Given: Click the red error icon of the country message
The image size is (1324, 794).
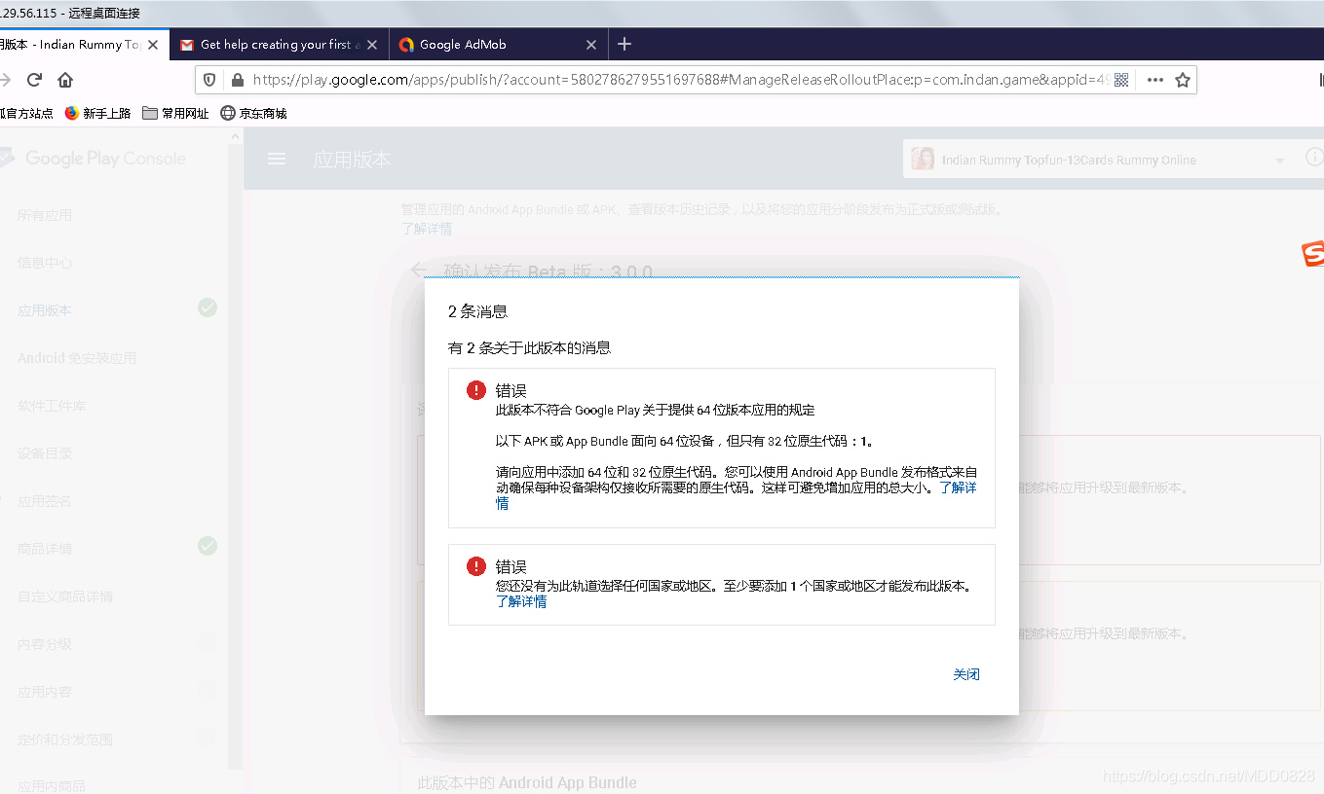Looking at the screenshot, I should click(475, 566).
